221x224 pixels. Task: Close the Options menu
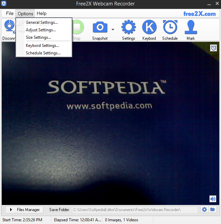(x=25, y=14)
